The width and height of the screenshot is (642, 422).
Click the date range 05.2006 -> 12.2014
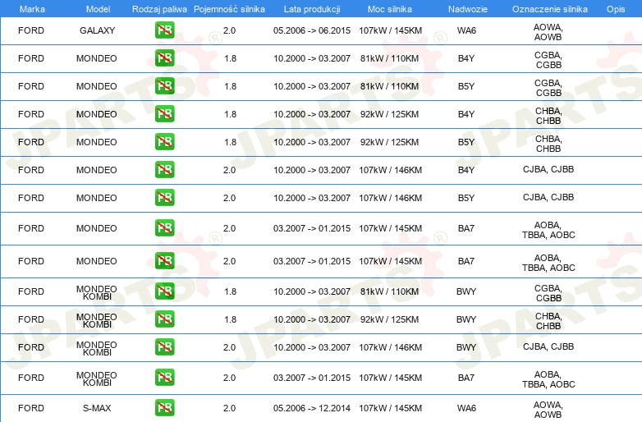pos(312,408)
